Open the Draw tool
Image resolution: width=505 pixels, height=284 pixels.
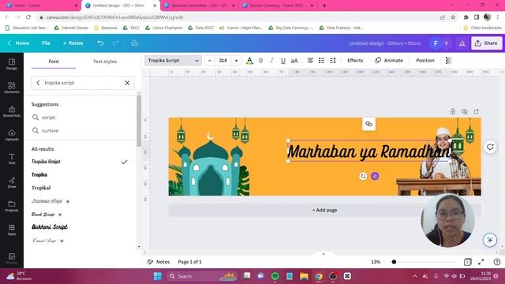(12, 182)
